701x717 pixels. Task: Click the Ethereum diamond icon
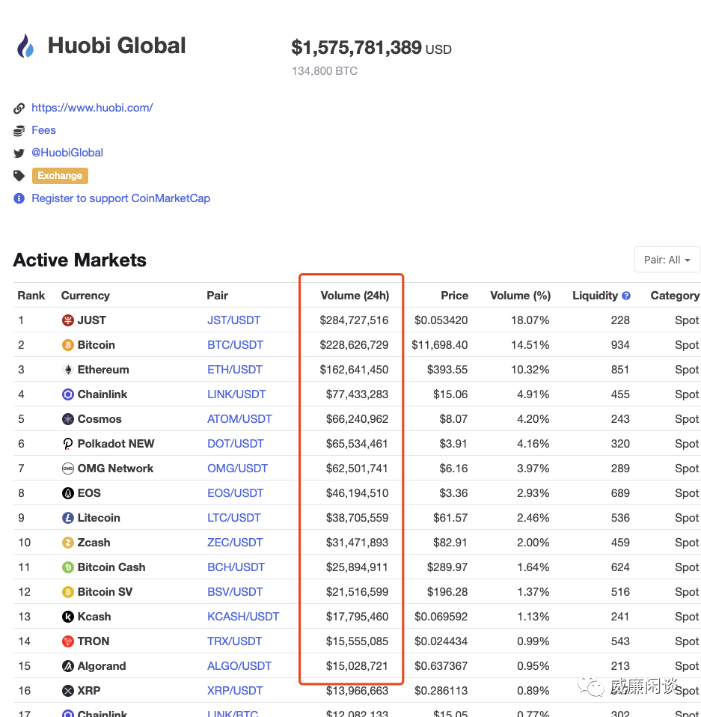(x=67, y=370)
